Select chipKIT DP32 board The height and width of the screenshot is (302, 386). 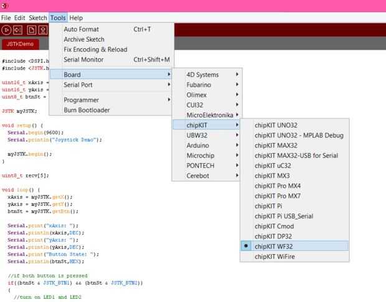pyautogui.click(x=294, y=236)
